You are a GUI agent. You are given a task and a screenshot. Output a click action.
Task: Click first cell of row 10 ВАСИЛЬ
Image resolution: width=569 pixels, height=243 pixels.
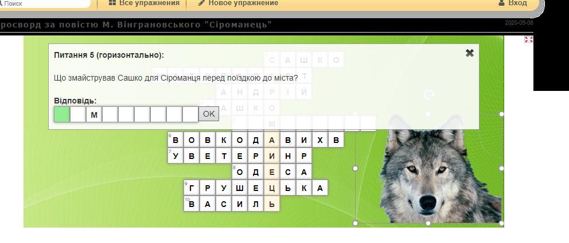[x=192, y=204]
